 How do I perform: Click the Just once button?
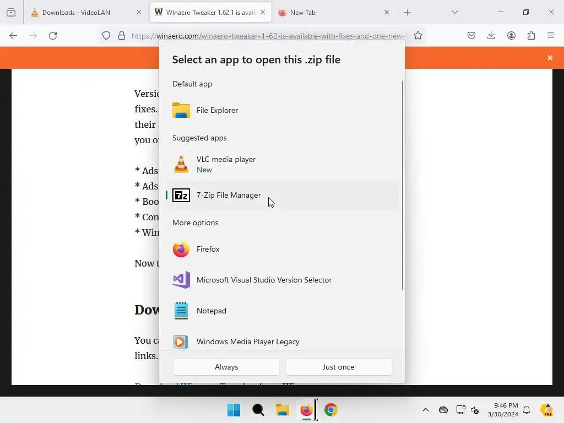coord(339,367)
